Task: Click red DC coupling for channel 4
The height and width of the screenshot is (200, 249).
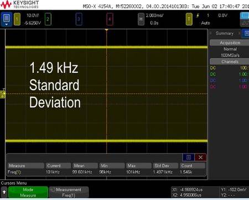Action: tap(213, 87)
